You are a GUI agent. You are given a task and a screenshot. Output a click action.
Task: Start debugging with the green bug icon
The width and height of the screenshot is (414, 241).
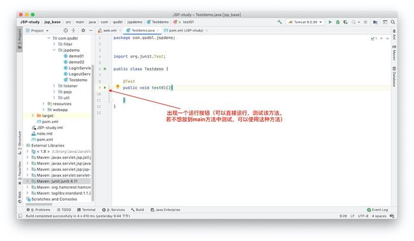(338, 22)
